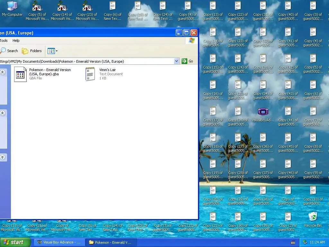Select Copy (19) of guest5005 file
Screen dimensions: 329x247
point(213,169)
